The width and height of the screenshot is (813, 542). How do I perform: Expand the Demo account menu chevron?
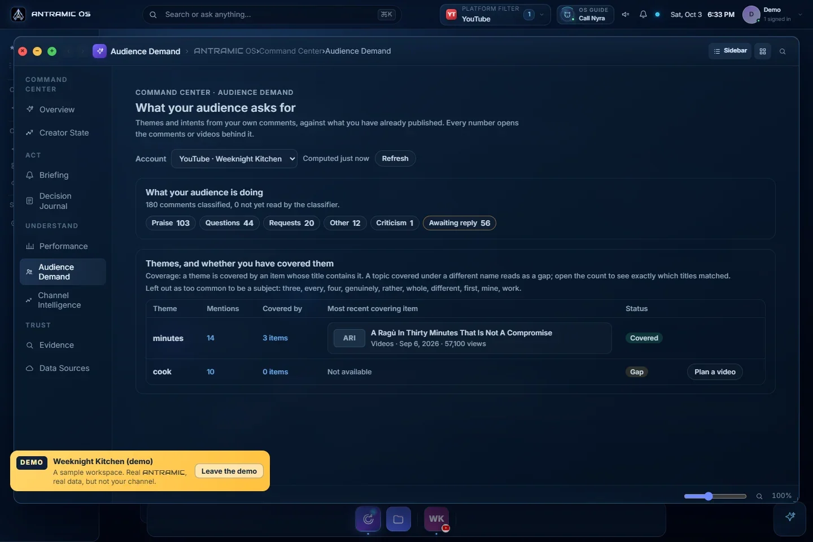800,15
